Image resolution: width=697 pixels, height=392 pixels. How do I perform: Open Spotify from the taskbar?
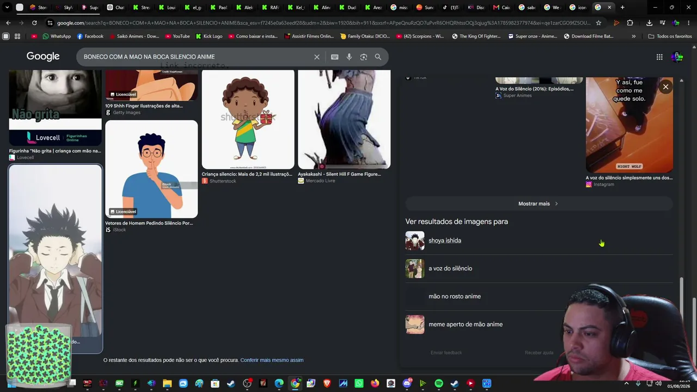(439, 383)
